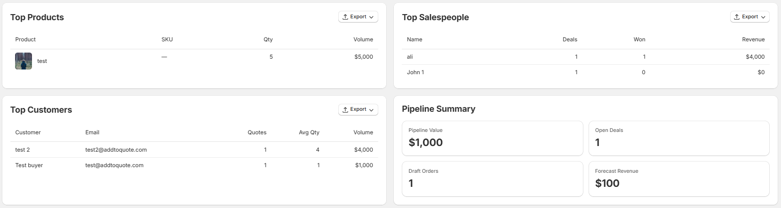781x208 pixels.
Task: Click the Qty column header in Top Products
Action: (x=268, y=39)
